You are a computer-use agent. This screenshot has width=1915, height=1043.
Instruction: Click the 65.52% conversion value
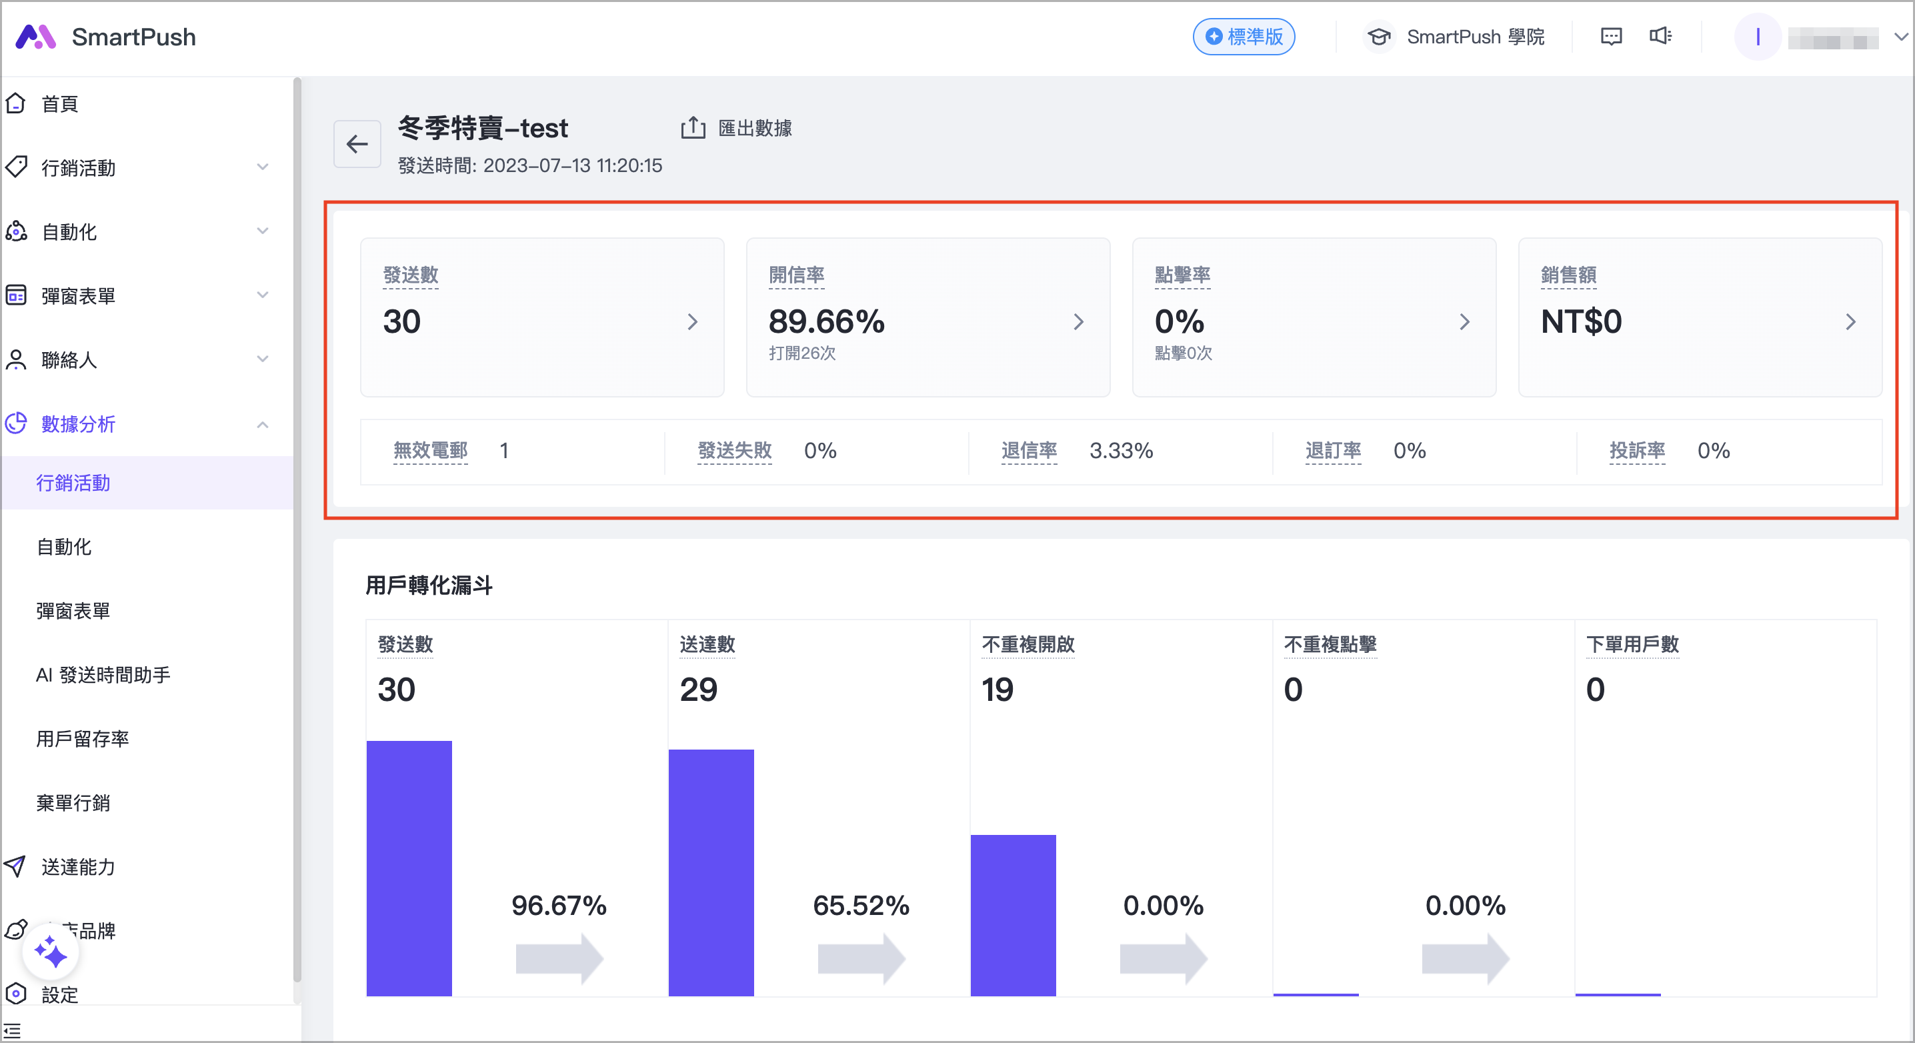[x=861, y=905]
